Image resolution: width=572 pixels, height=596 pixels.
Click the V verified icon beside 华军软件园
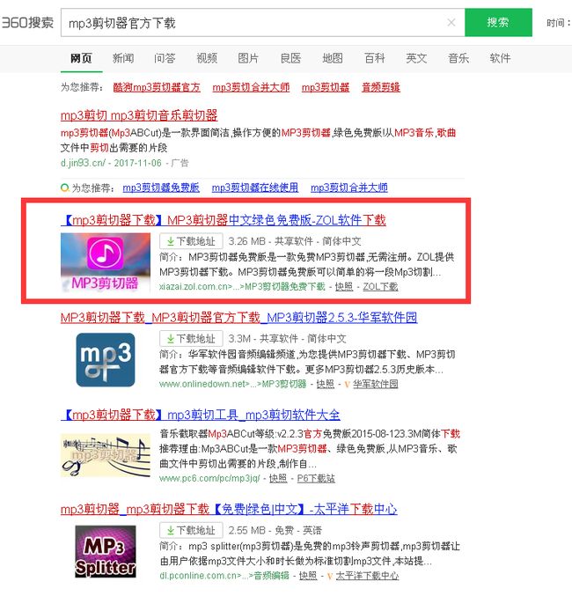click(347, 385)
